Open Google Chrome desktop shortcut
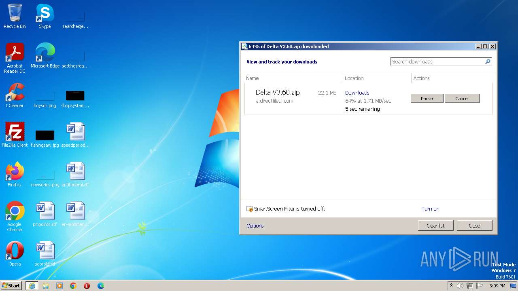The width and height of the screenshot is (518, 291). (15, 217)
